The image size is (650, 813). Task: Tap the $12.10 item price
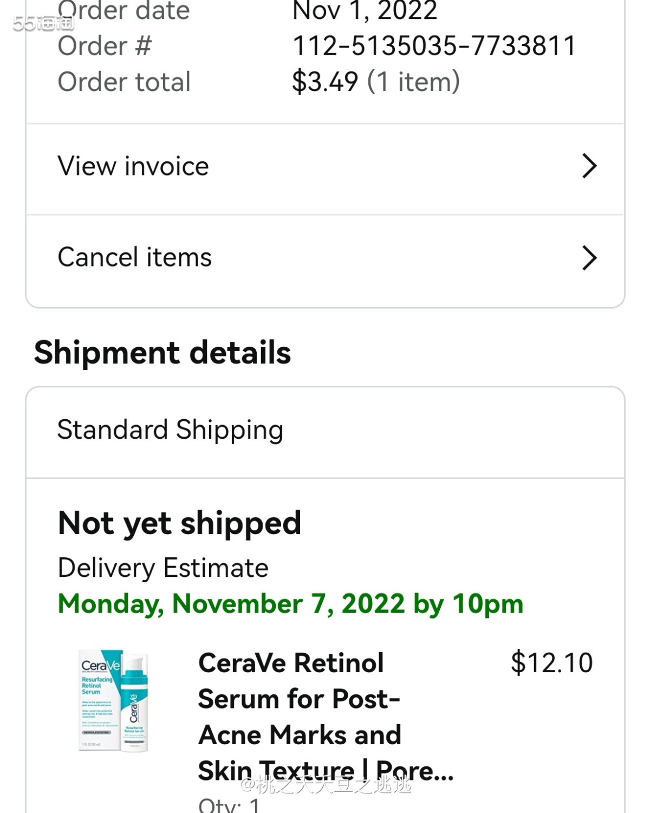[551, 662]
